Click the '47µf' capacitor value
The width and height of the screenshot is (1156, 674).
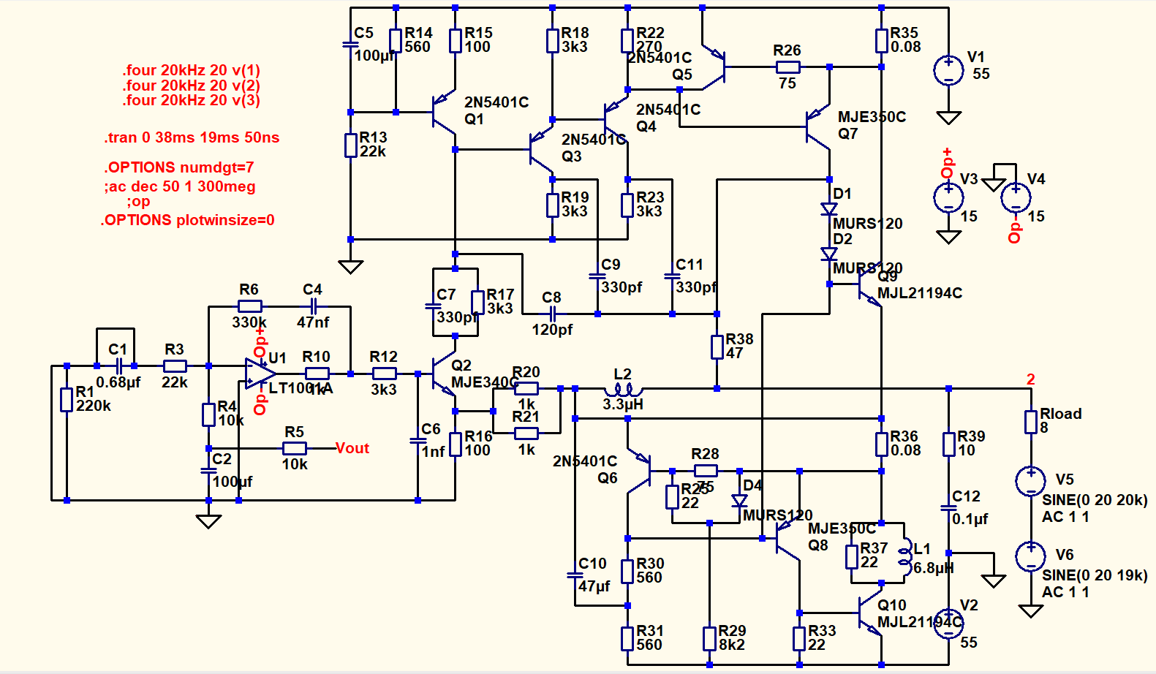594,586
